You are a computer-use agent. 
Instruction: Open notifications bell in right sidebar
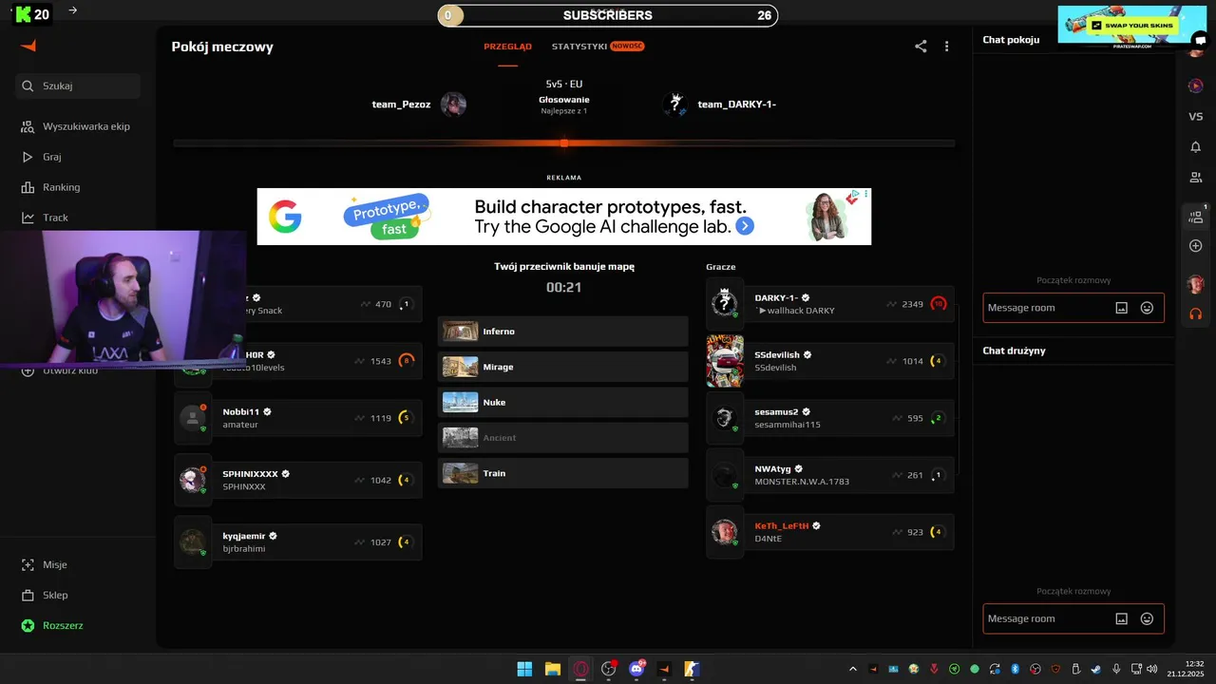pyautogui.click(x=1195, y=146)
